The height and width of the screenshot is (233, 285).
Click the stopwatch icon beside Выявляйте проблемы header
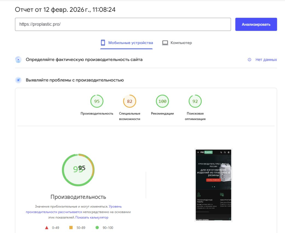18,80
